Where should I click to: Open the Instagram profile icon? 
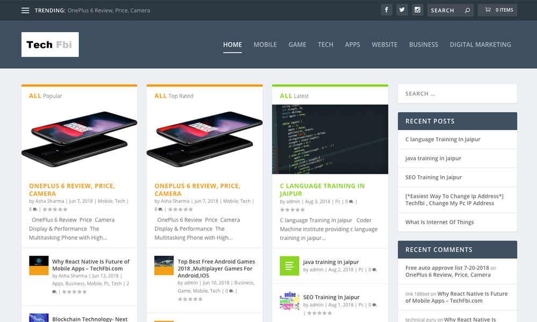[x=417, y=10]
